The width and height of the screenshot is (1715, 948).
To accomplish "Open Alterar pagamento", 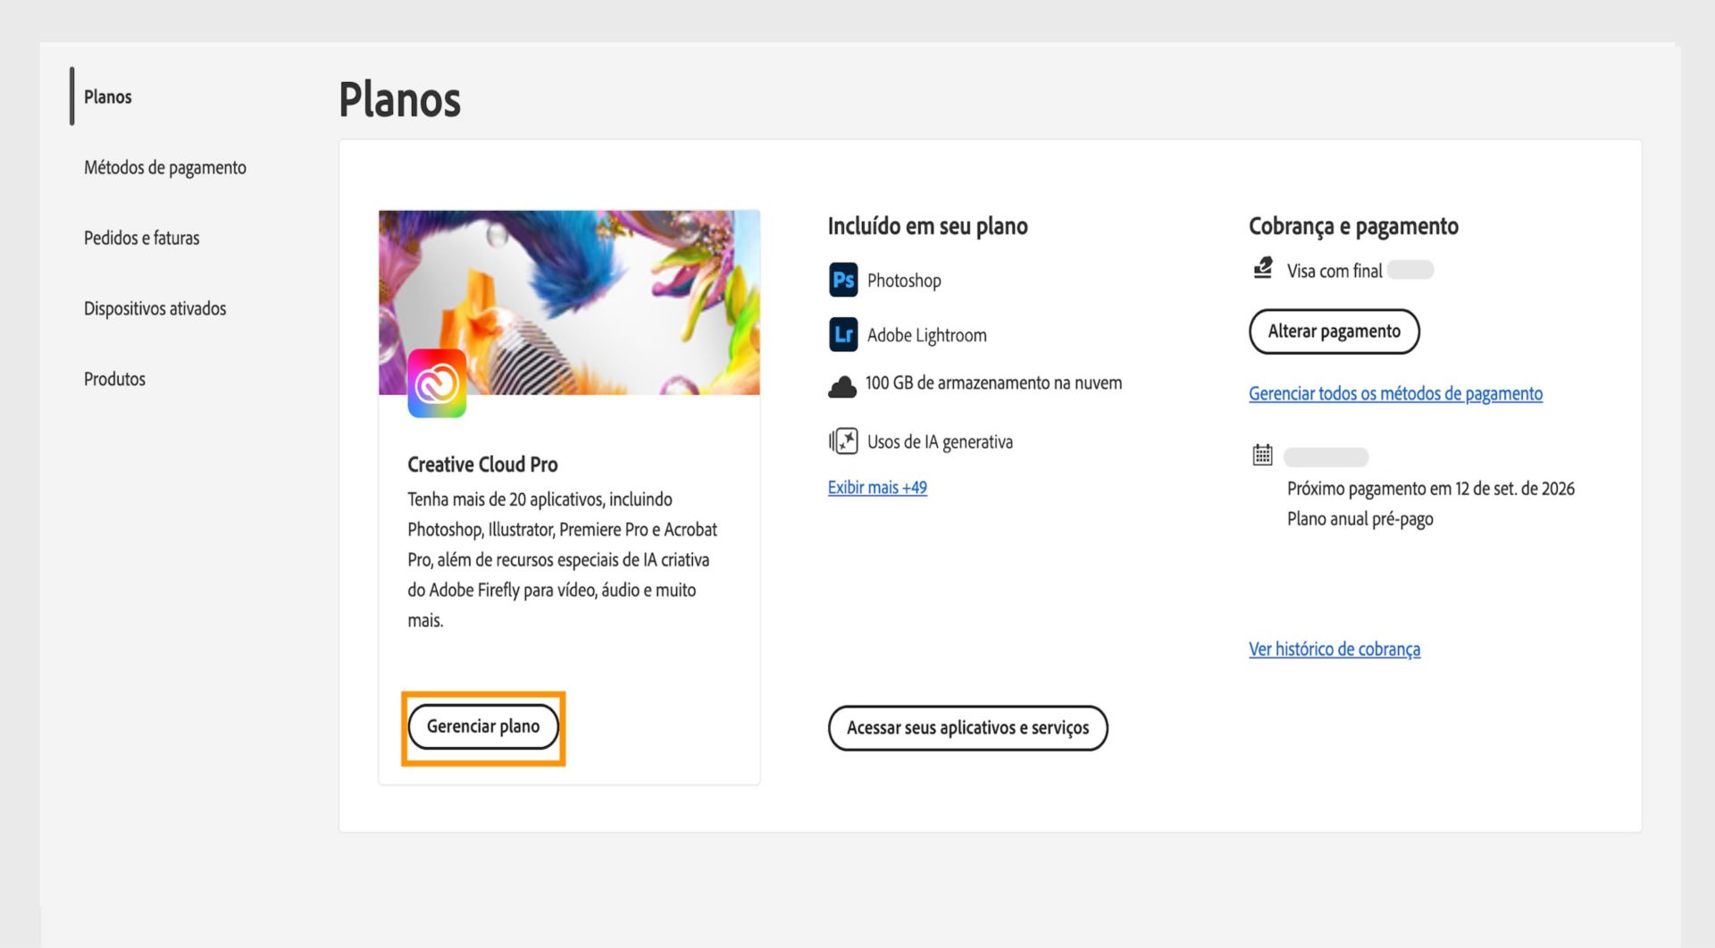I will 1334,331.
